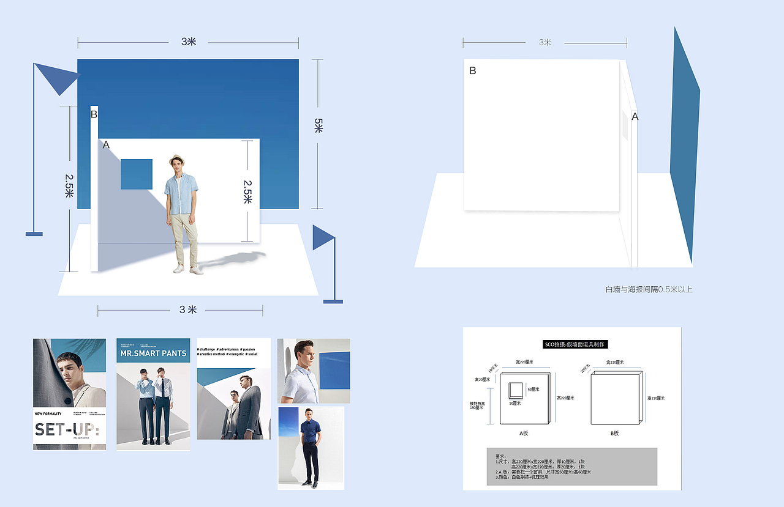Image resolution: width=784 pixels, height=507 pixels.
Task: Click the requirement line '2.A 板,需要挖一个窗洞'
Action: (543, 472)
